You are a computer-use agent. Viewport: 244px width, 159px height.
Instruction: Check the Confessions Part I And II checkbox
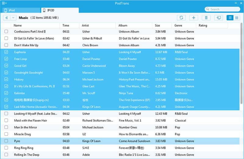coord(6,31)
